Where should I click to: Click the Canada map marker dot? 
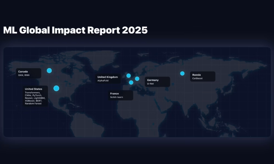coord(49,71)
